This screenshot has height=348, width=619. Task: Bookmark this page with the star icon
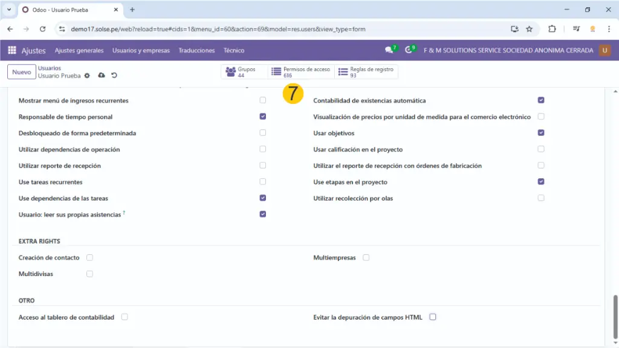coord(529,29)
